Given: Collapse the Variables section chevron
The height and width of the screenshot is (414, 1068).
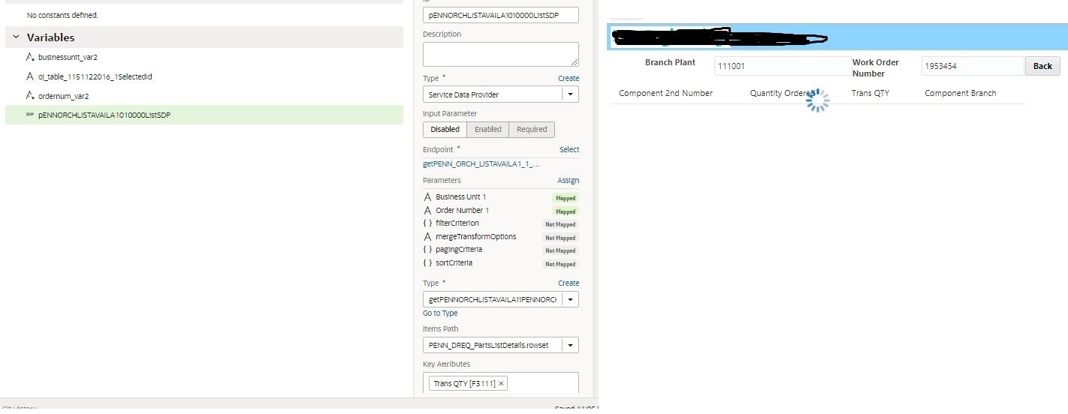Looking at the screenshot, I should 16,37.
